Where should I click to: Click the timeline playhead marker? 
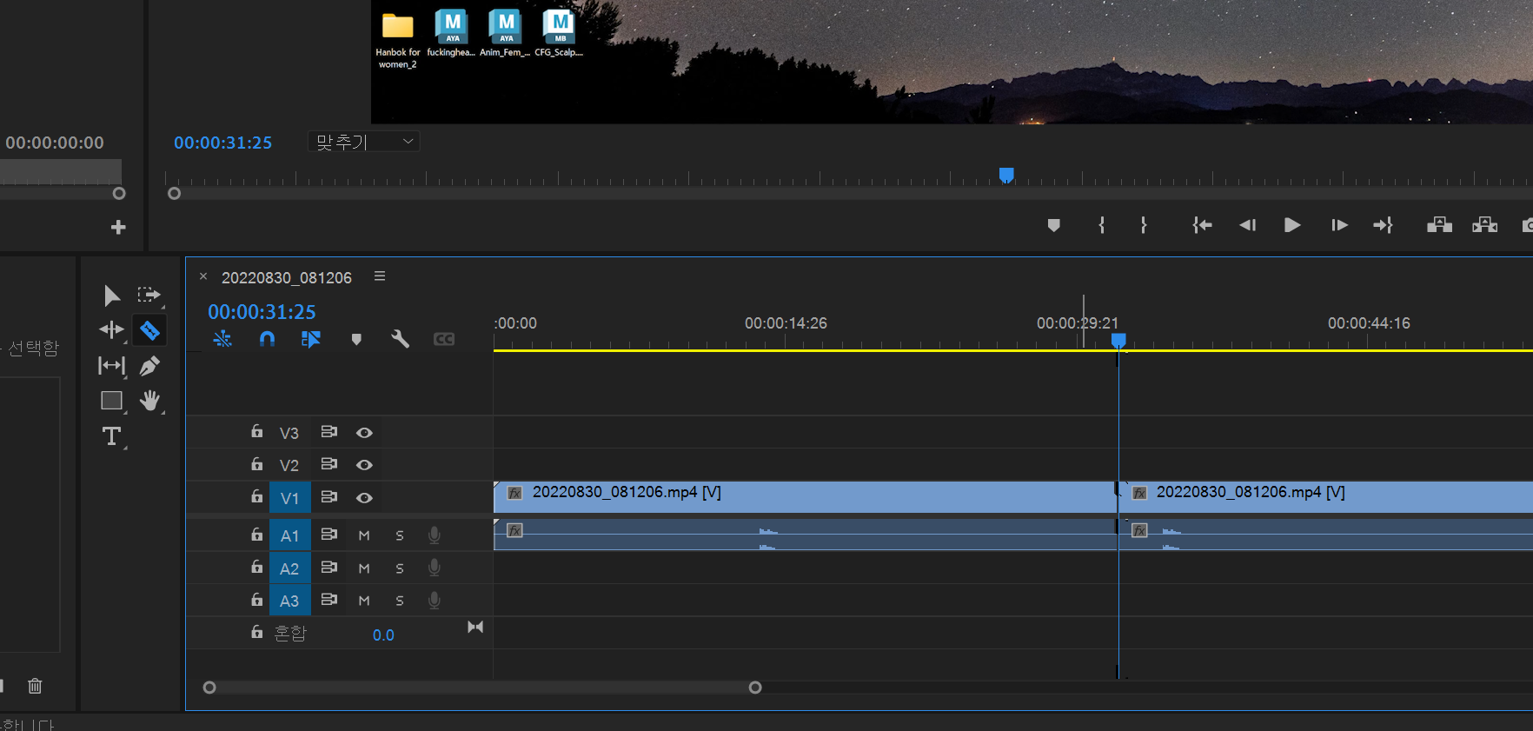click(x=1118, y=341)
